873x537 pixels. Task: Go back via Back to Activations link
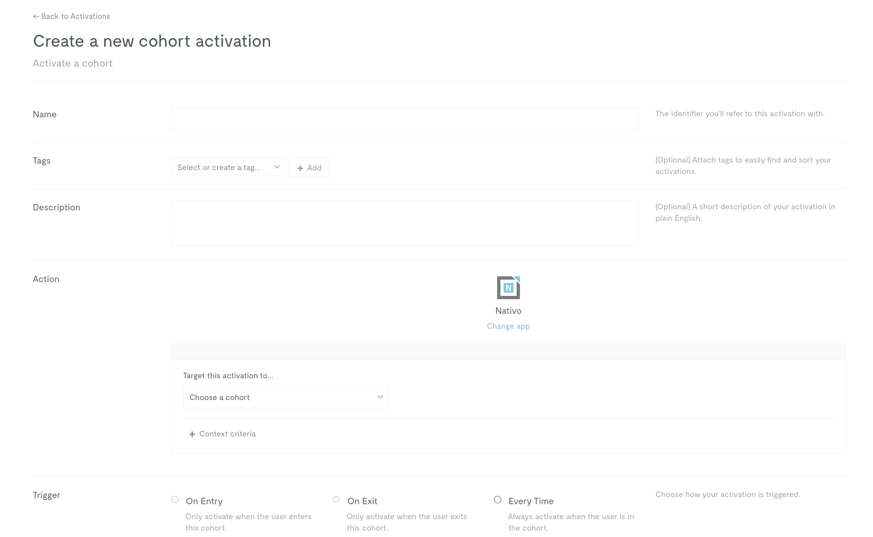coord(71,16)
